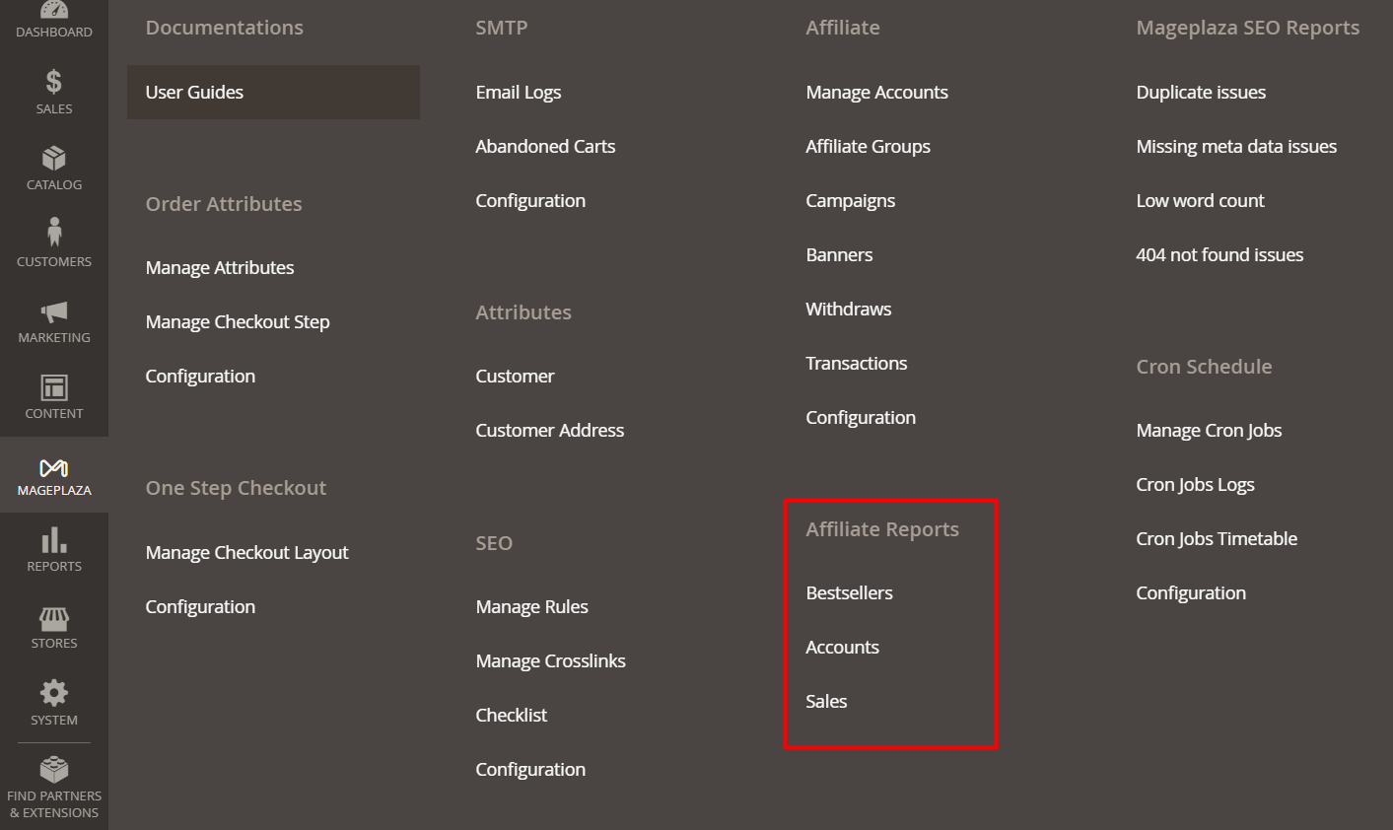Open Manage Checkout Layout
Viewport: 1393px width, 830px height.
coord(246,553)
